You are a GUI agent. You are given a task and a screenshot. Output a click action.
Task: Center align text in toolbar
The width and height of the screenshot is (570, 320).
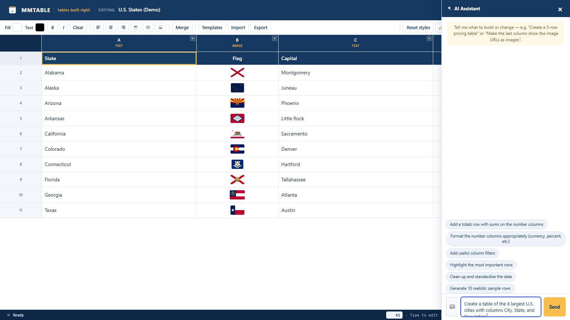click(x=111, y=27)
